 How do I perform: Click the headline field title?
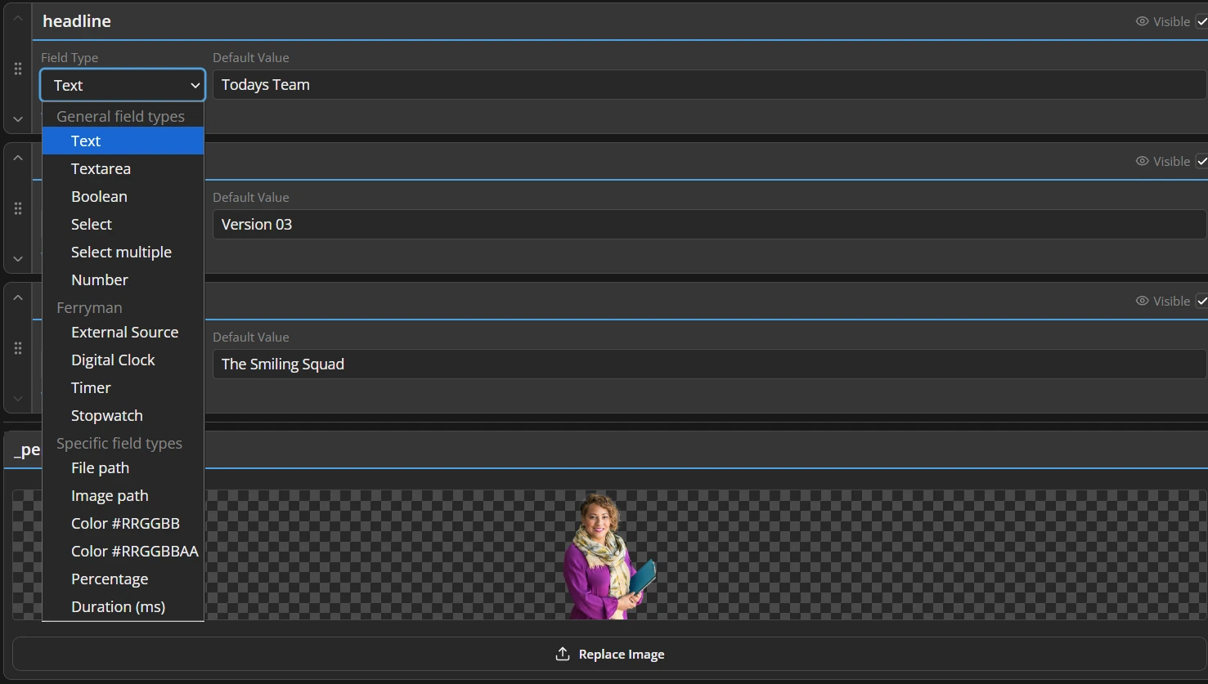coord(77,21)
